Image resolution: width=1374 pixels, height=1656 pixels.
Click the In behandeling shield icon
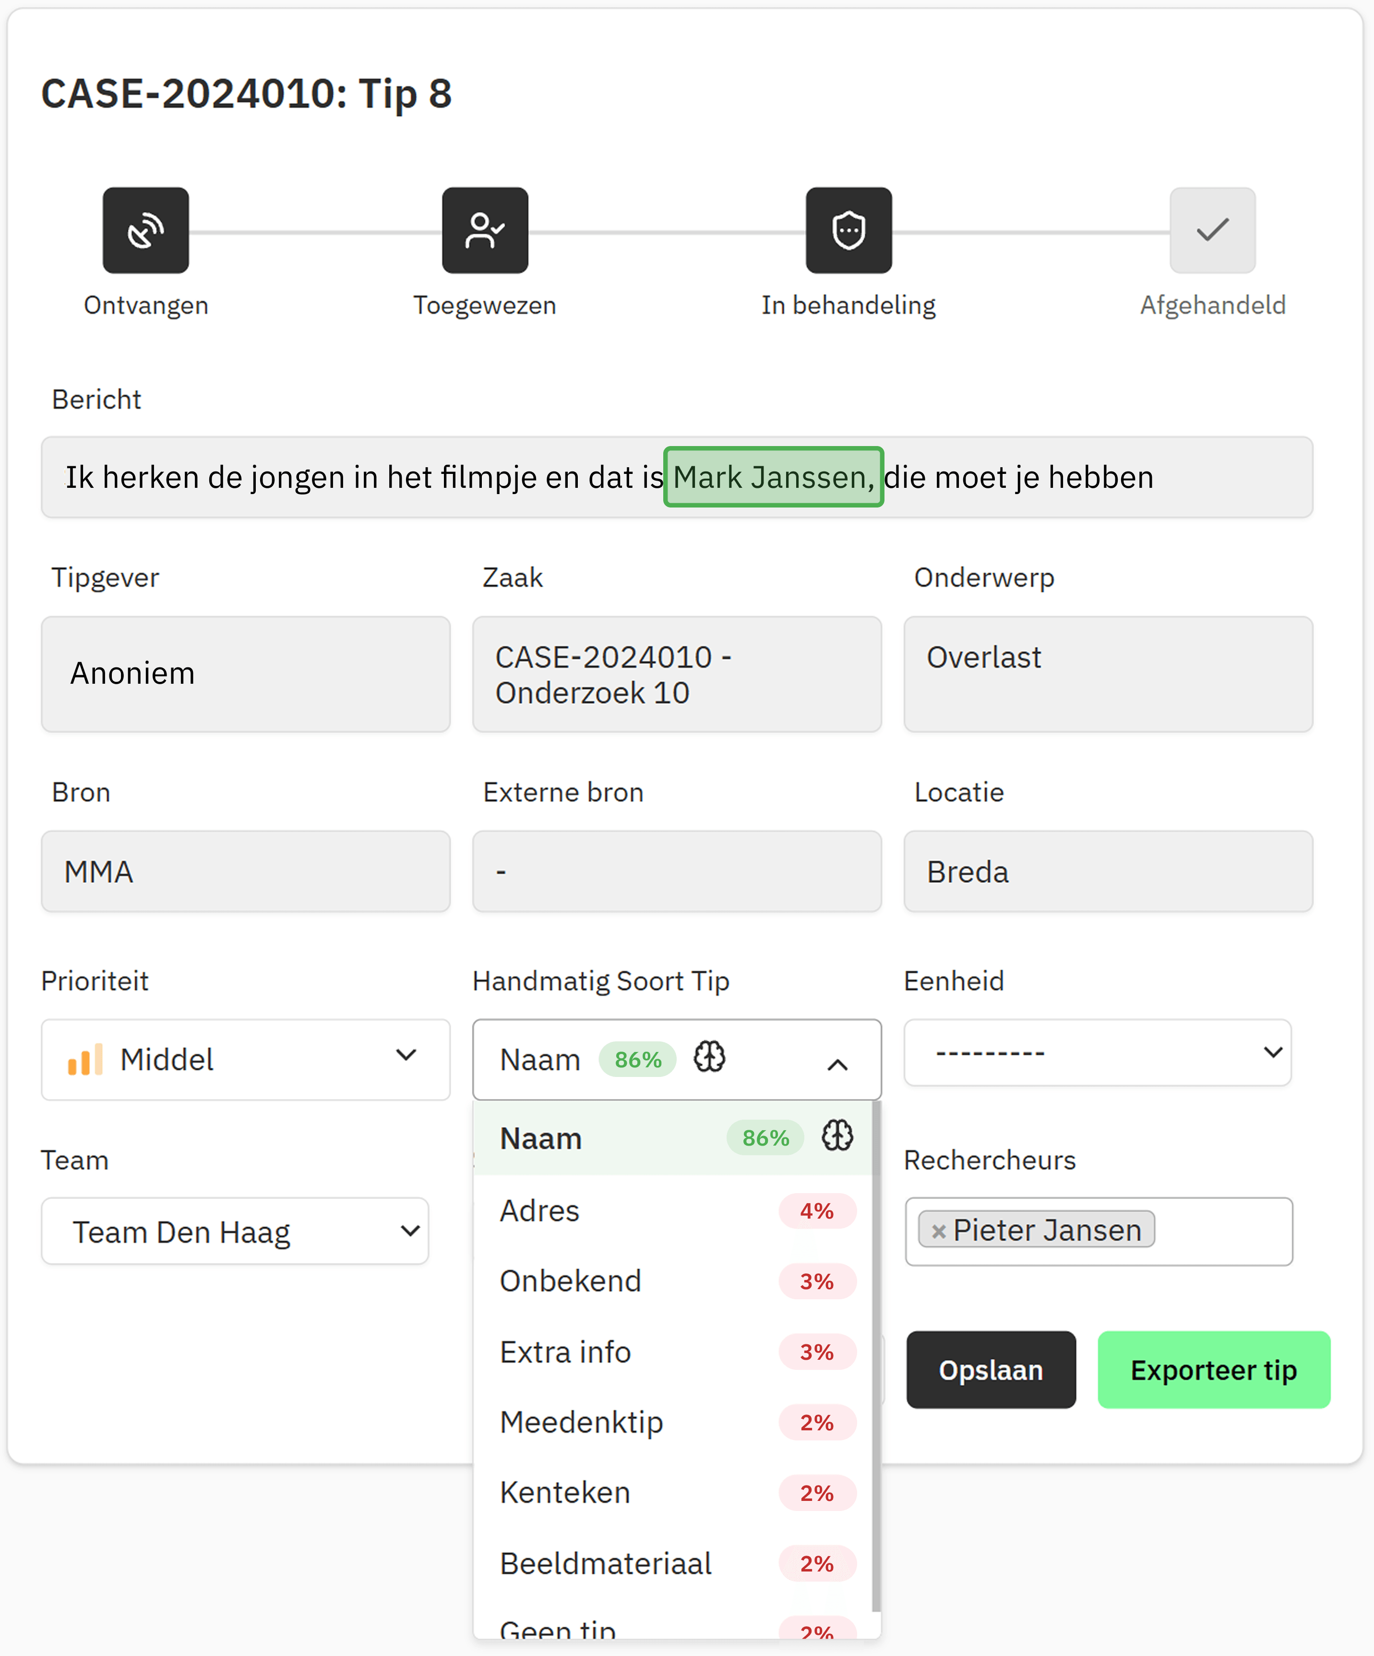click(x=848, y=230)
